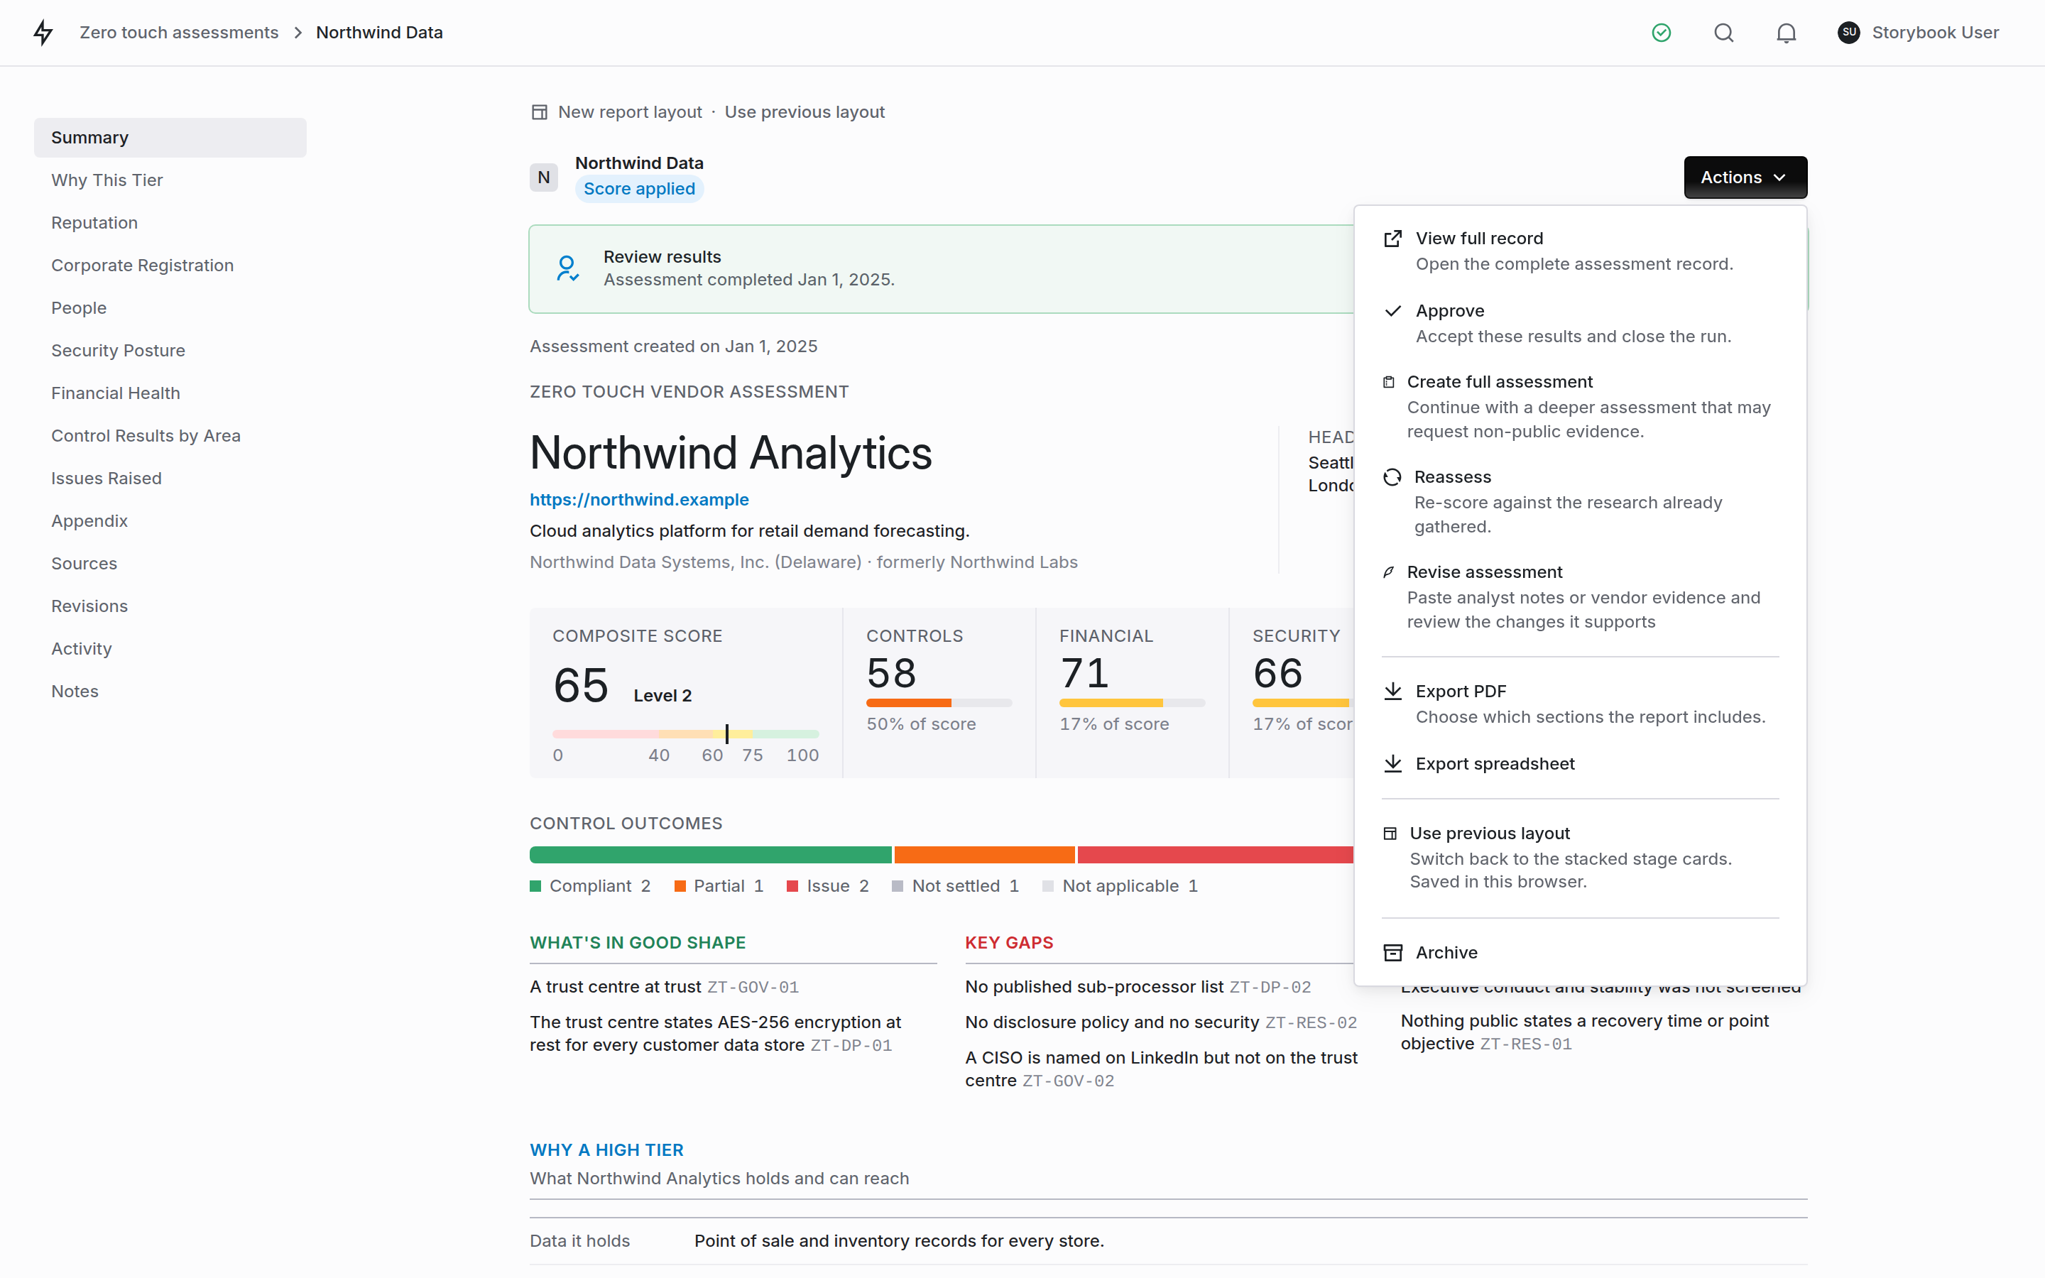The height and width of the screenshot is (1278, 2045).
Task: Click the external link icon for View full record
Action: (x=1392, y=239)
